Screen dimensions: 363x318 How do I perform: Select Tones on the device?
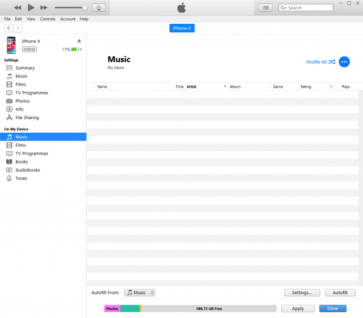[43, 179]
